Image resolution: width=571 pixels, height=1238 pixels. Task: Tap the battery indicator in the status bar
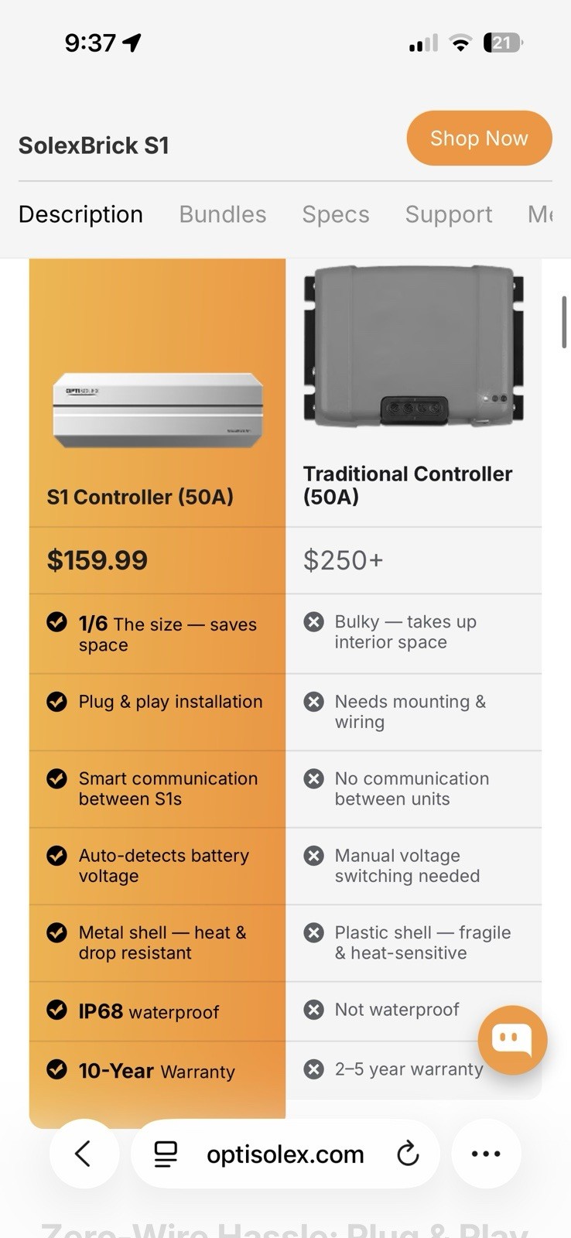tap(503, 43)
